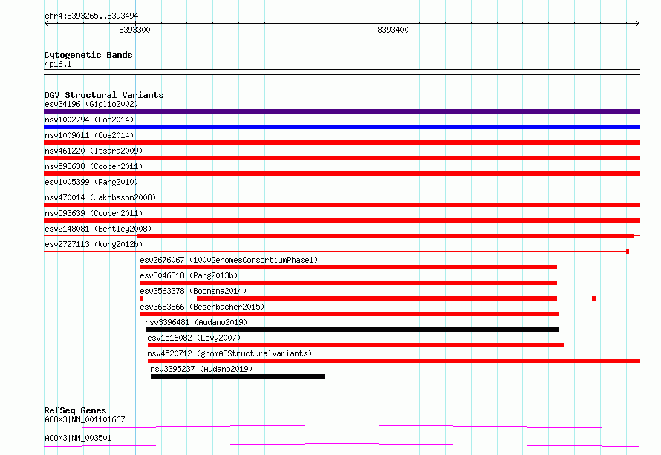Open the nsv1009011 (Coe2014) variant label

tap(89, 135)
